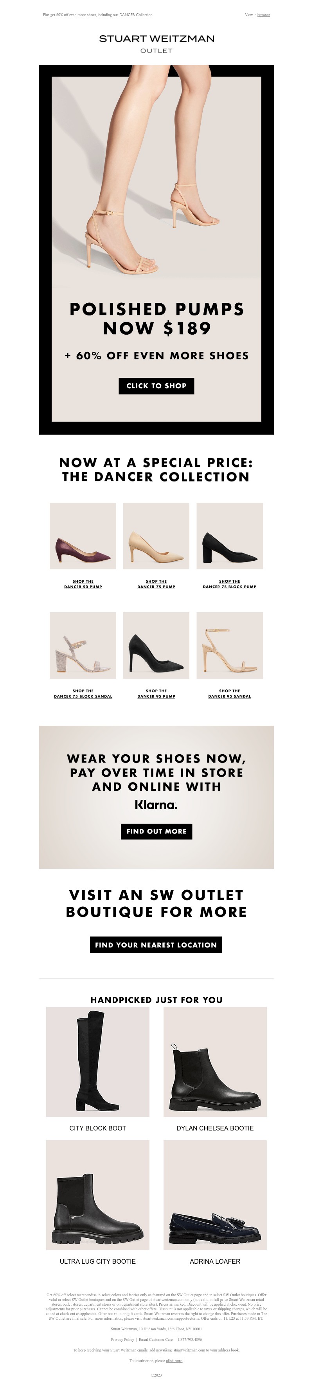Viewport: 313px width, 1384px height.
Task: Open the Dylan Chelsea Bootie product image
Action: [x=215, y=1062]
